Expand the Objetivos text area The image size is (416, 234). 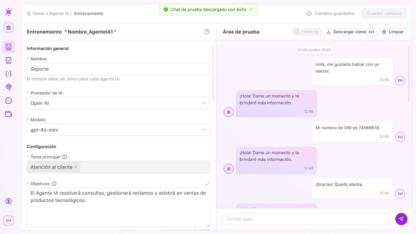(x=208, y=184)
